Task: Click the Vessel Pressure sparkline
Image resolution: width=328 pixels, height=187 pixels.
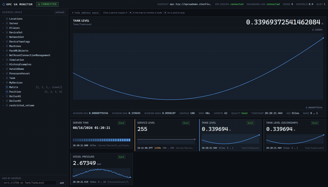Action: pos(101,173)
